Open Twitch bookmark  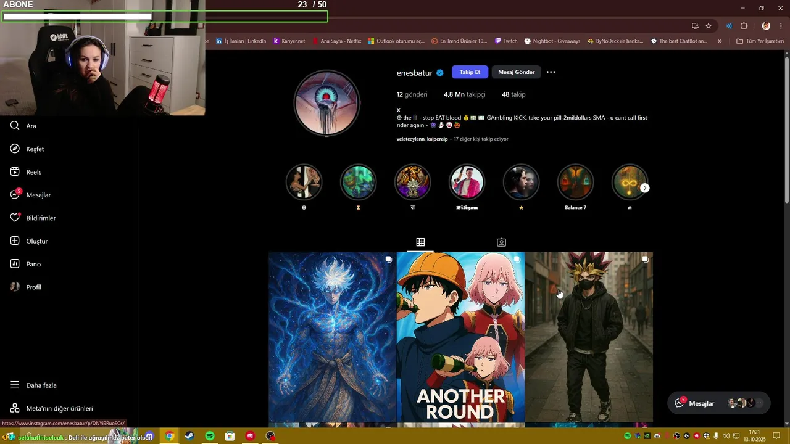506,41
